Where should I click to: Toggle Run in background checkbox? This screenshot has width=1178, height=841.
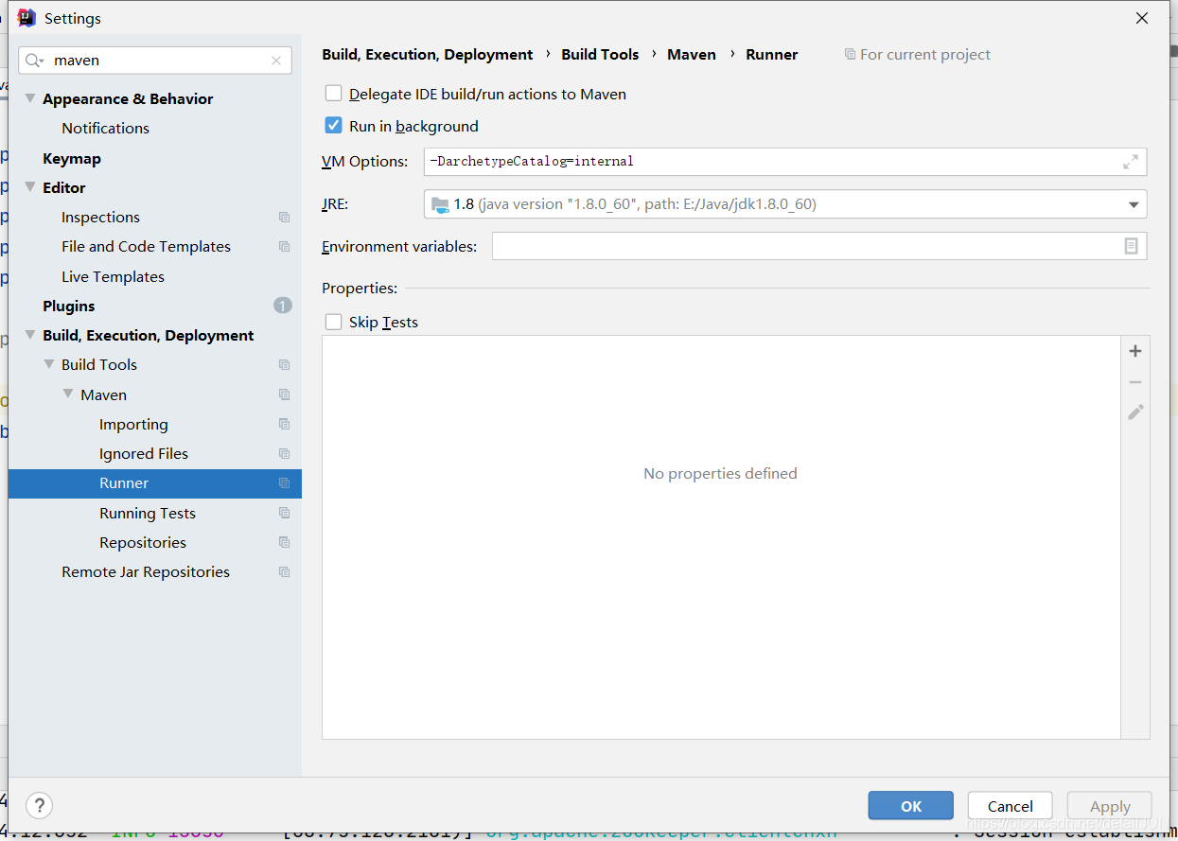click(x=333, y=125)
